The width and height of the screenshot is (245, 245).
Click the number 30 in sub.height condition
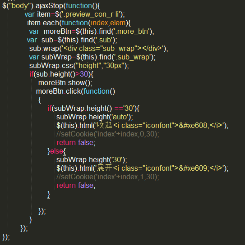84,74
